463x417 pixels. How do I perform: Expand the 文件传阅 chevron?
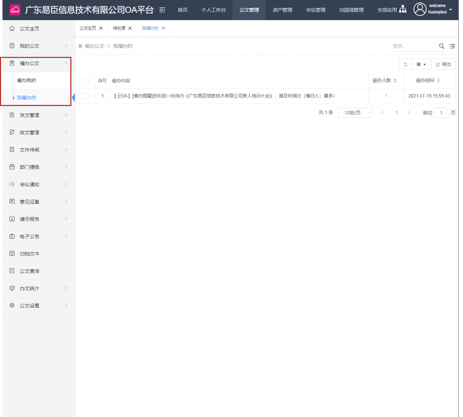[x=66, y=149]
